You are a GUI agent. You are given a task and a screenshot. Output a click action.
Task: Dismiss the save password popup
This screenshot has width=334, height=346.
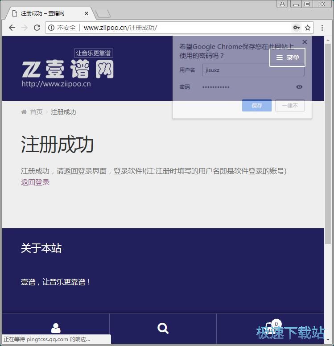coord(305,42)
